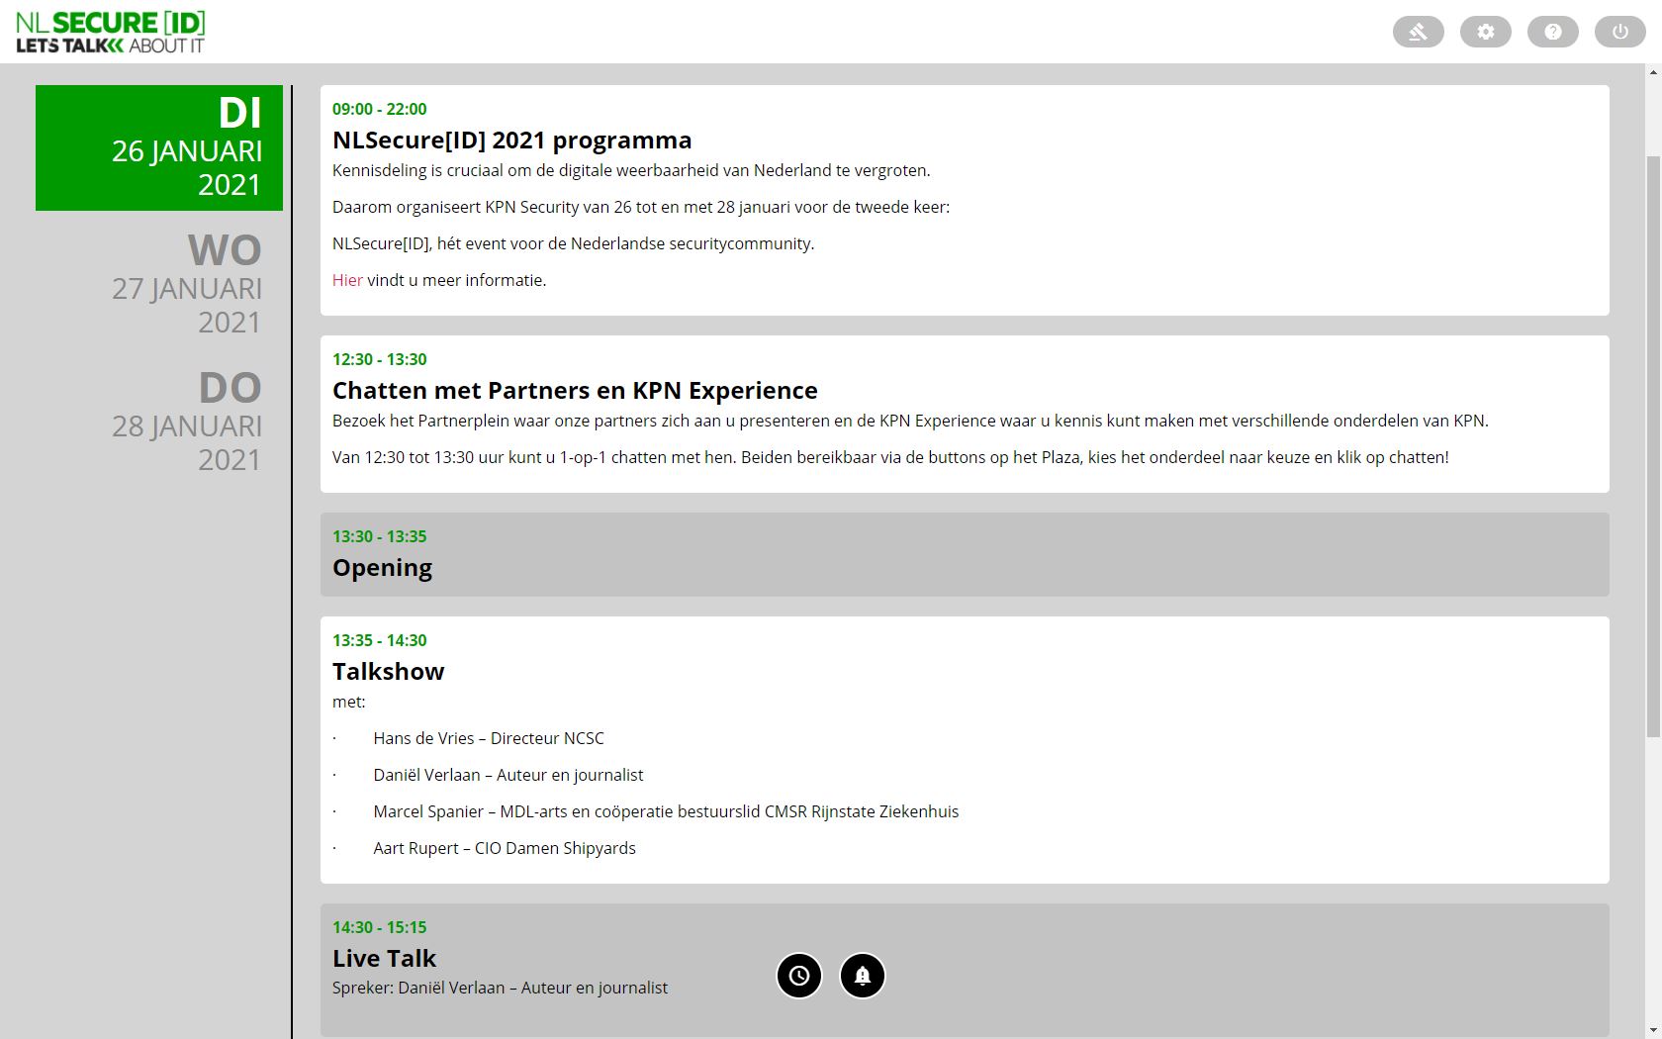1662x1039 pixels.
Task: Click the NL Secure[ID] logo
Action: pos(111,32)
